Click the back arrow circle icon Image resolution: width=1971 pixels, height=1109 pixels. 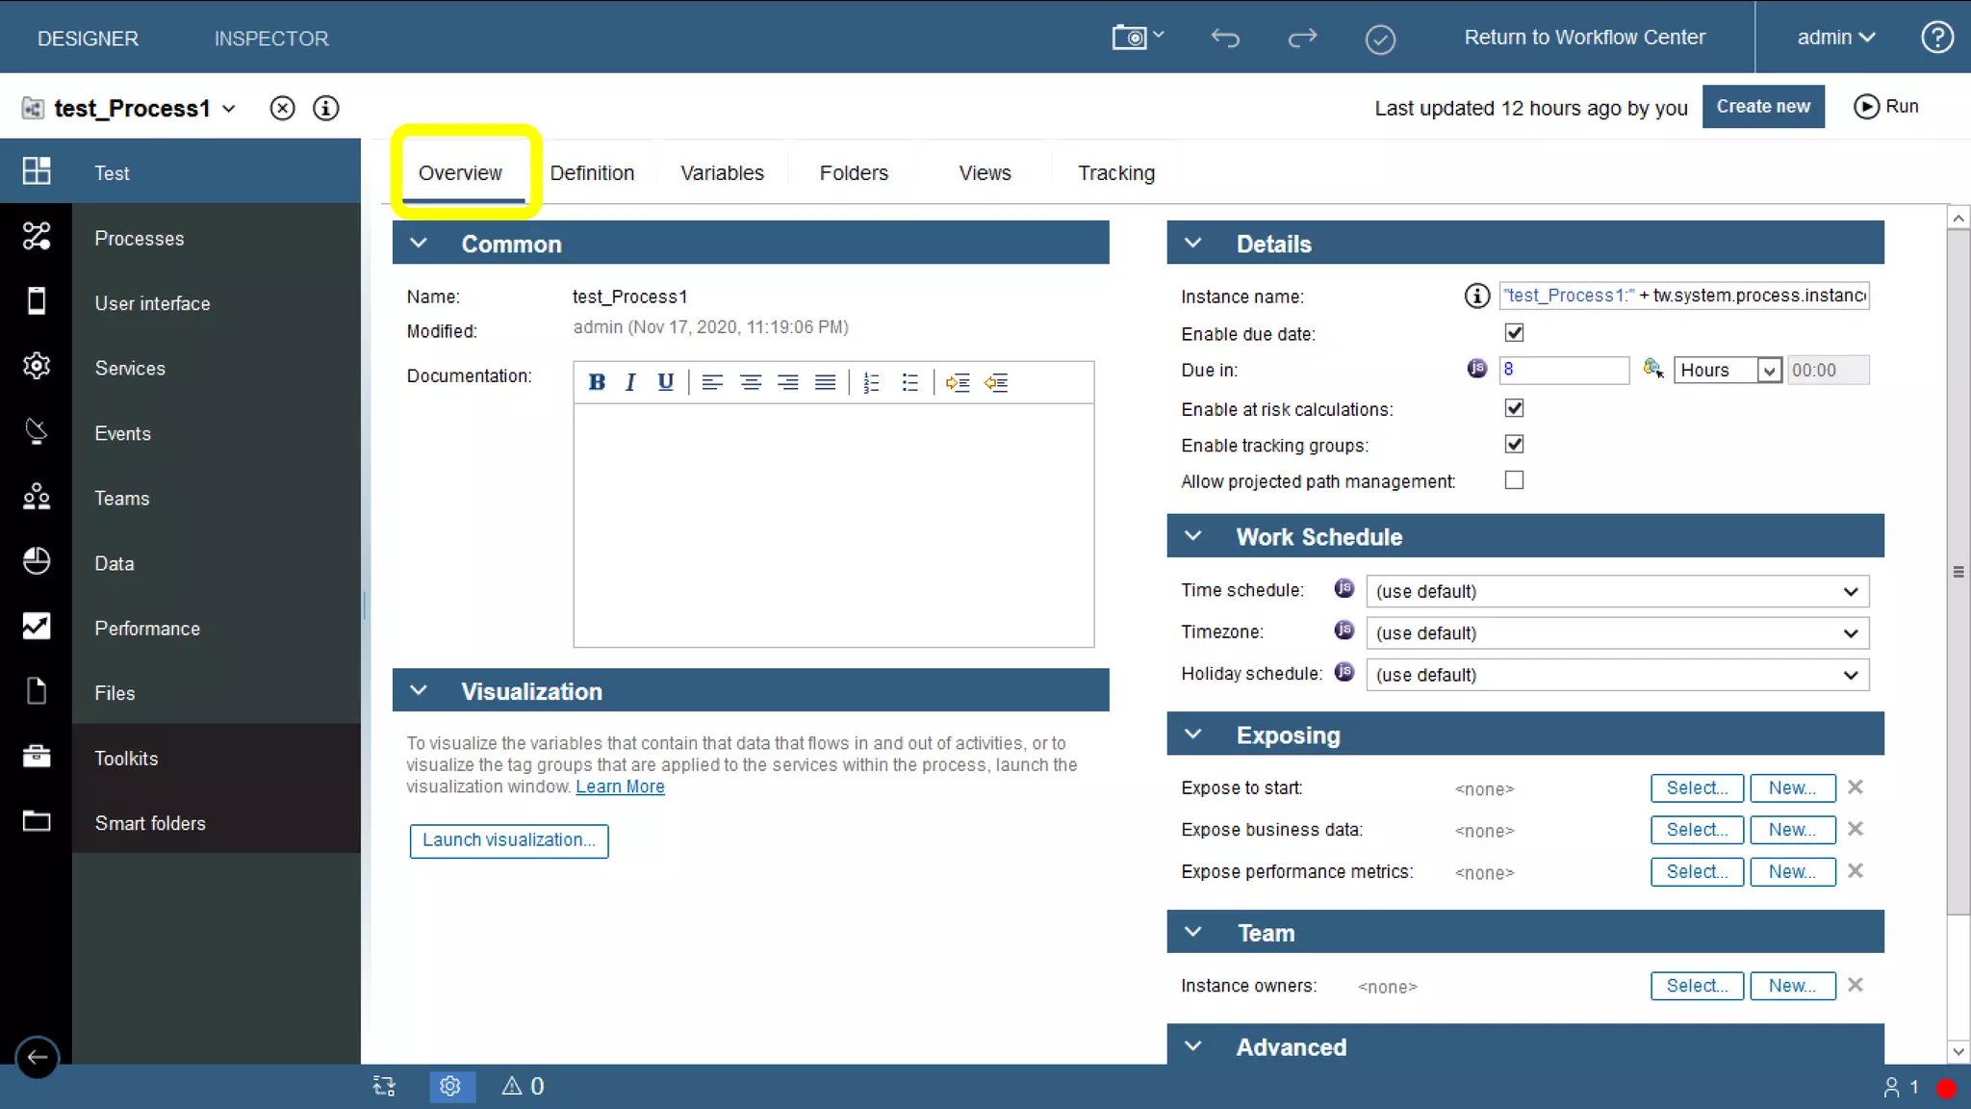[x=37, y=1057]
